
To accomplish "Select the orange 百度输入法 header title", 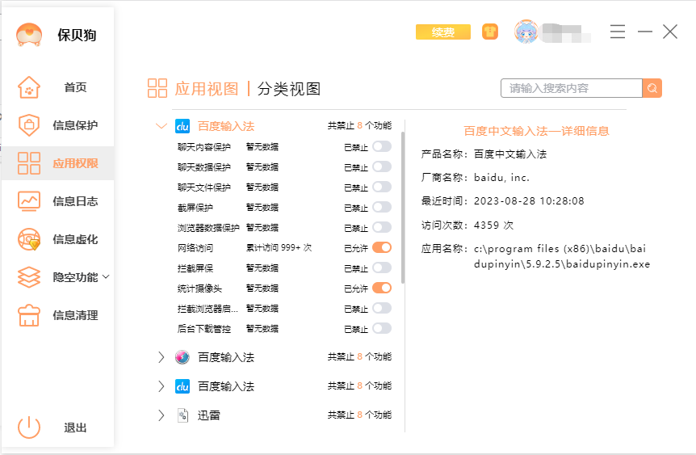I will [226, 126].
